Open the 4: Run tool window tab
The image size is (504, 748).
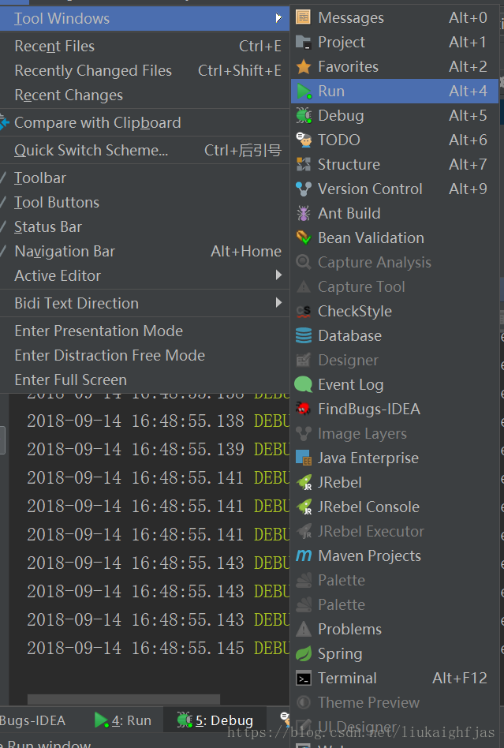122,720
